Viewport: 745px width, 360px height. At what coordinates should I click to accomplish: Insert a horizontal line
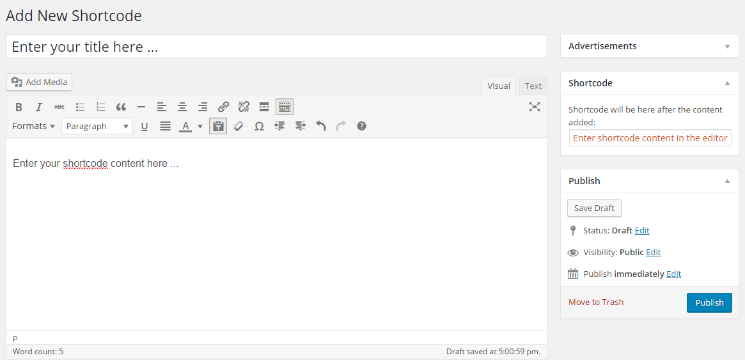click(141, 107)
